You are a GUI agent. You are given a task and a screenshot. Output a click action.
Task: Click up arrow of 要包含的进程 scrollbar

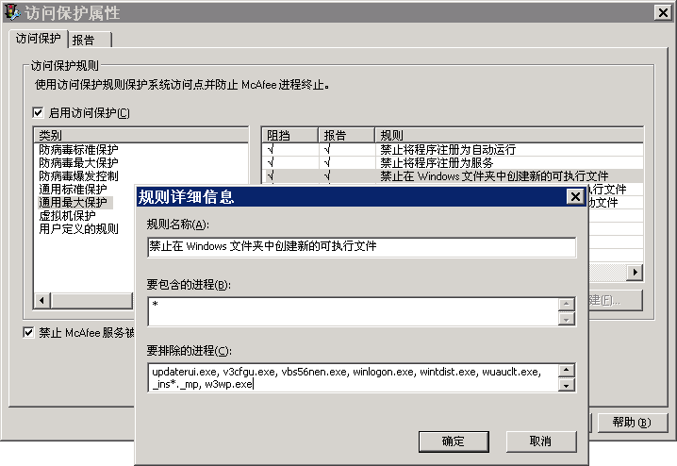pos(567,305)
